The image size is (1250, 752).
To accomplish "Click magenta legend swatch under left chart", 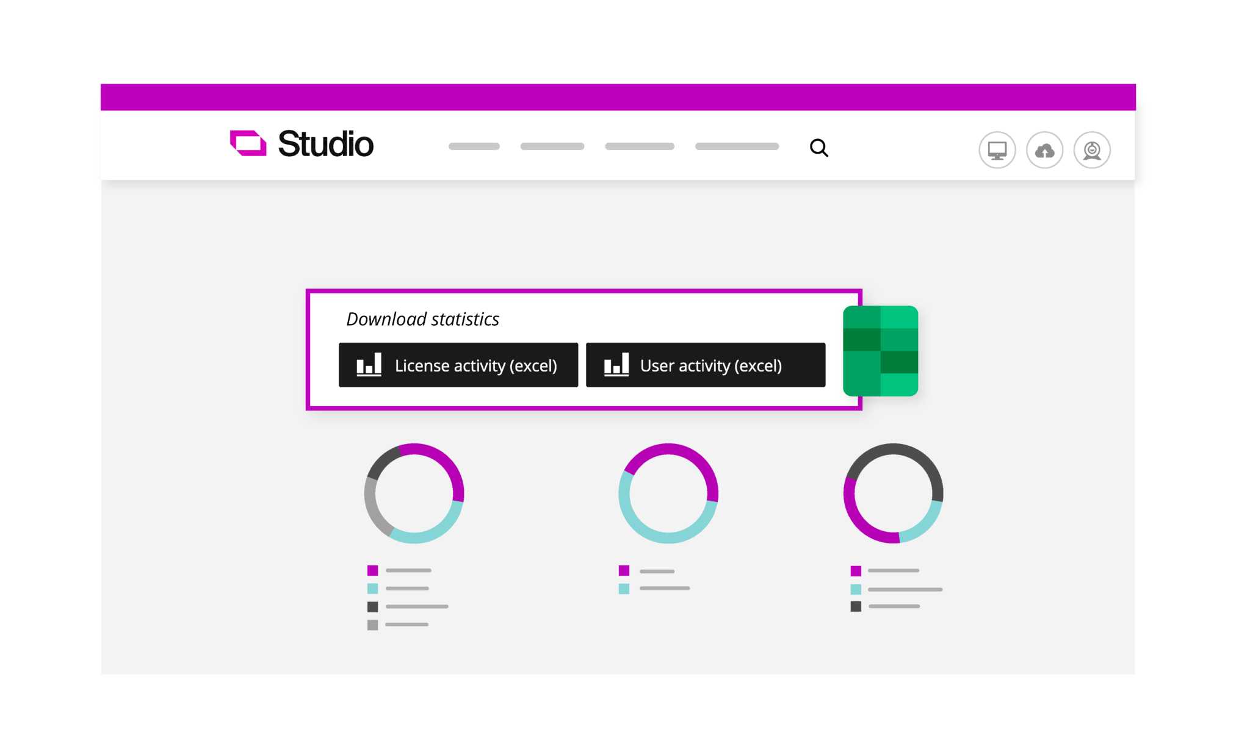I will click(x=372, y=570).
